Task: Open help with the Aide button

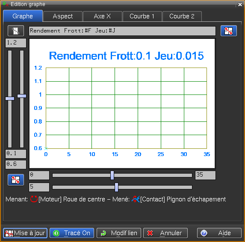Action: tap(219, 233)
